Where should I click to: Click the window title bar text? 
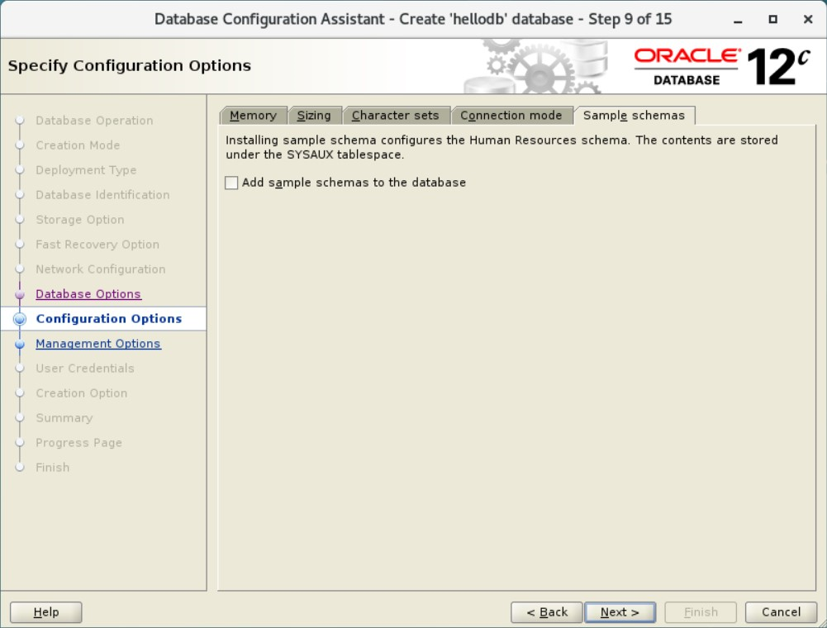[x=413, y=20]
